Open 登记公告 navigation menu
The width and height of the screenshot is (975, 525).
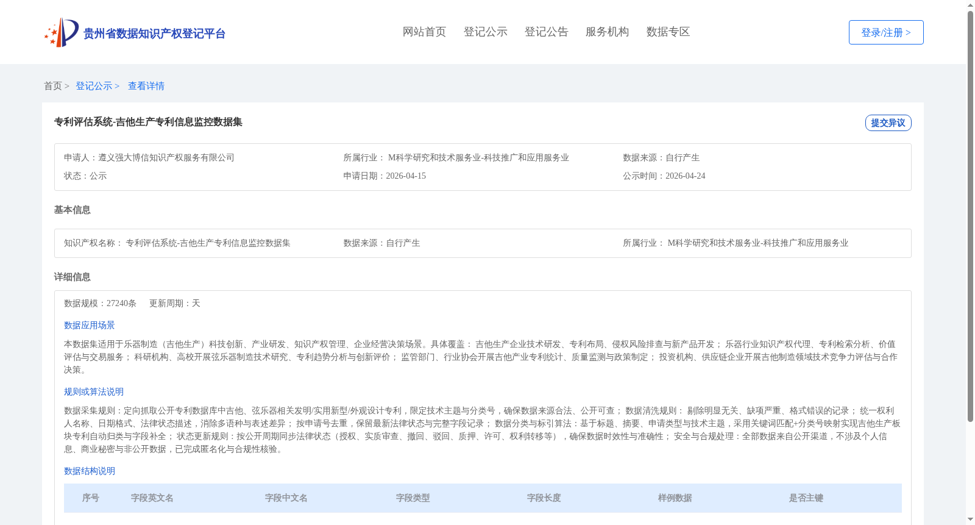[x=546, y=32]
